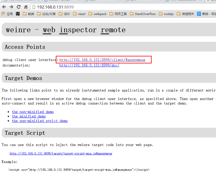
Task: Open the 设计 bookmark folder
Action: (x=64, y=14)
